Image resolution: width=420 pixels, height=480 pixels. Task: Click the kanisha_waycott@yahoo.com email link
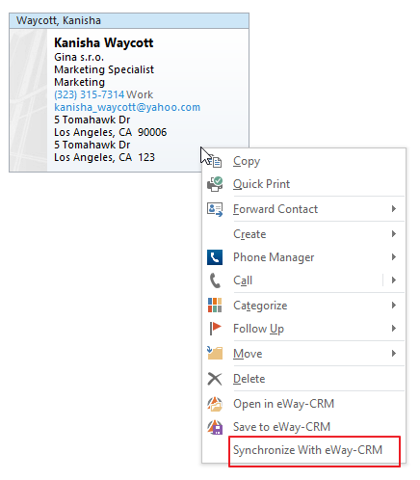(127, 107)
